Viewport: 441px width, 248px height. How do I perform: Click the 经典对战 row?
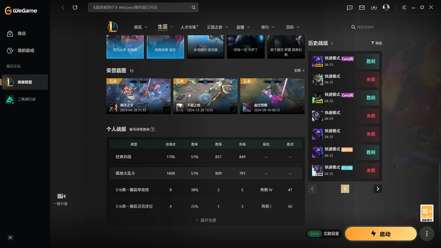206,157
